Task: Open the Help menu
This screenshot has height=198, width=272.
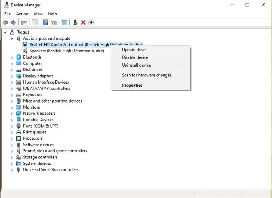Action: click(x=52, y=14)
